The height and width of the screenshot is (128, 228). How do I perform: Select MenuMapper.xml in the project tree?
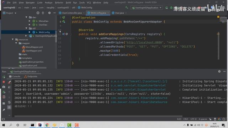coord(32,47)
